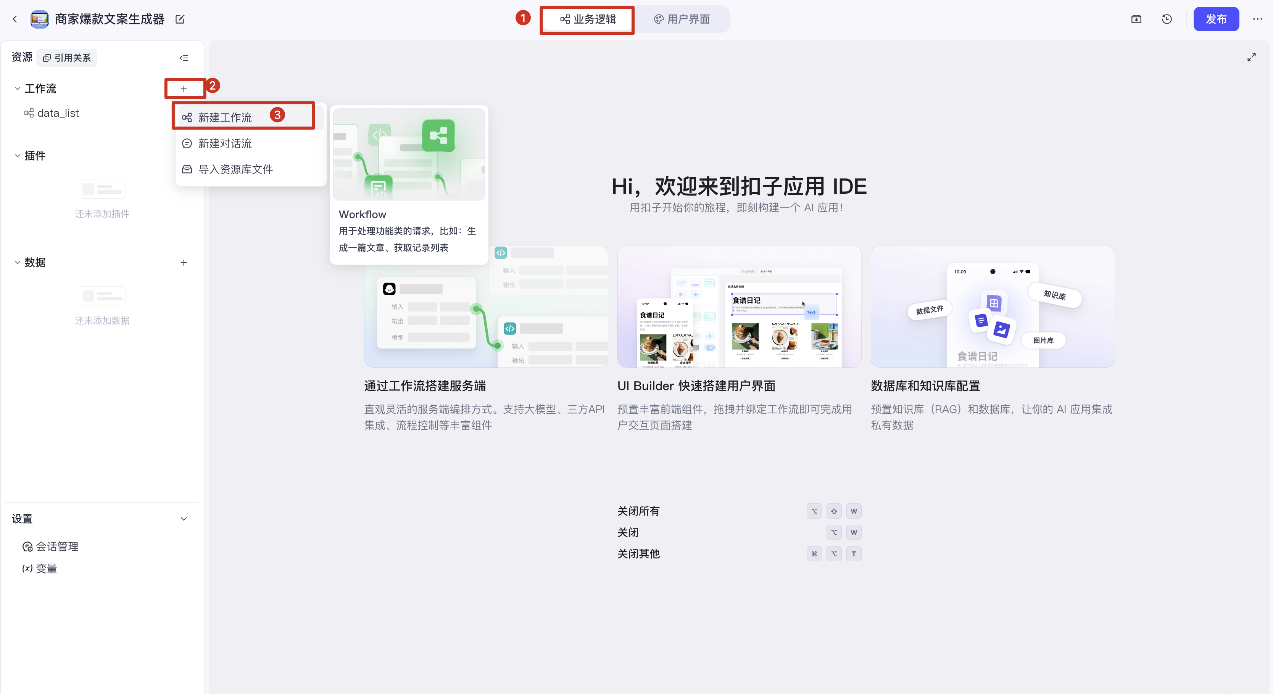Add new data with the plus icon
Viewport: 1273px width, 694px height.
click(184, 263)
